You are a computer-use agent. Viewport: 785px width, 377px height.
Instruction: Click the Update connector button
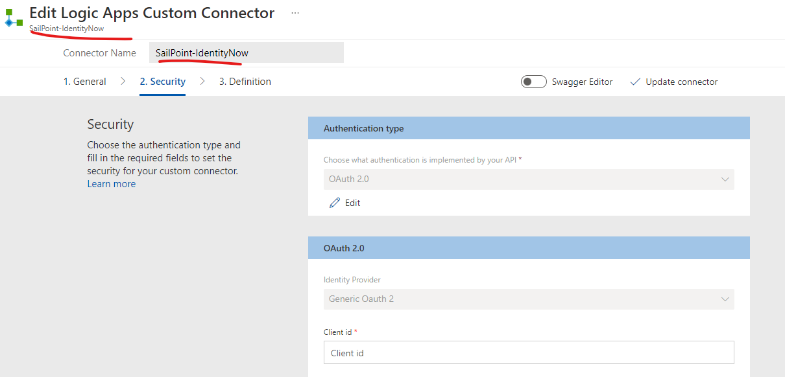point(674,82)
